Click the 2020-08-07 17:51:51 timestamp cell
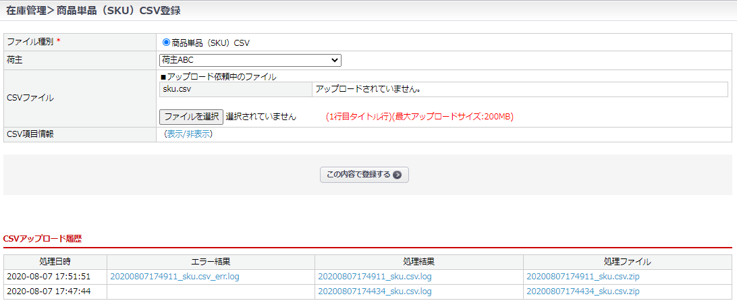The image size is (737, 305). pos(55,277)
